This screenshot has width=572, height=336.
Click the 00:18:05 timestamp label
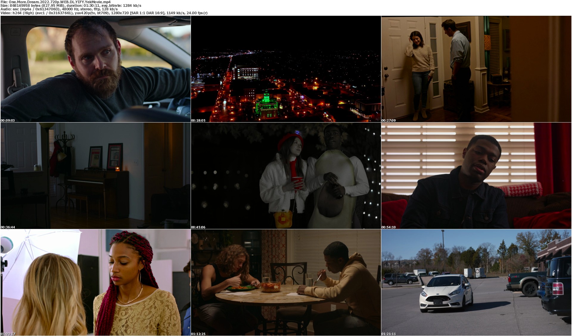(x=198, y=120)
